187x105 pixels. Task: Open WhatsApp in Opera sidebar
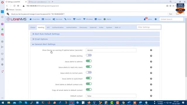click(2, 29)
